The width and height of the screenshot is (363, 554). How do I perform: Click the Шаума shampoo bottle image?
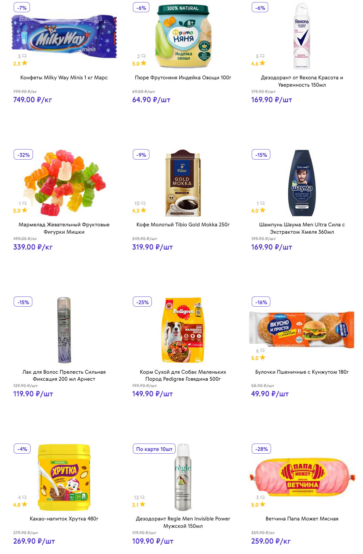(302, 183)
